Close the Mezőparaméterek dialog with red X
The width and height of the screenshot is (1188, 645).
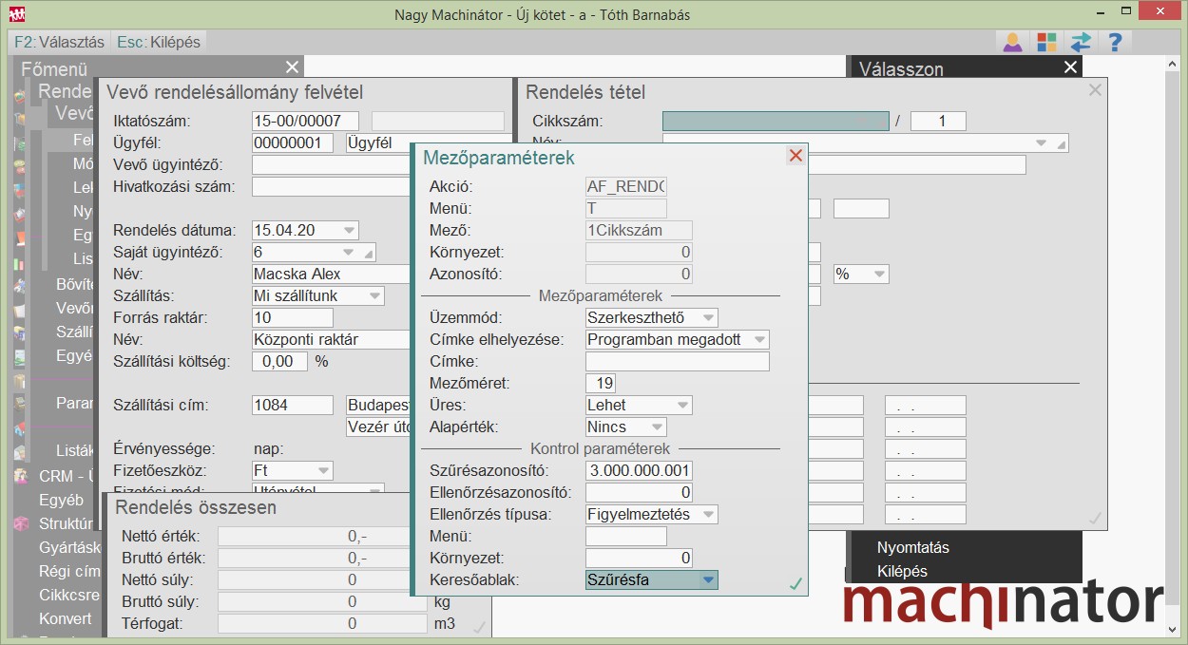pos(795,156)
